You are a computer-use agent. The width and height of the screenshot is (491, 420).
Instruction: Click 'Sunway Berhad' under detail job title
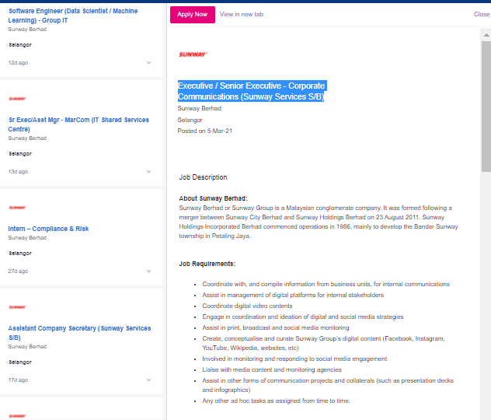point(200,108)
